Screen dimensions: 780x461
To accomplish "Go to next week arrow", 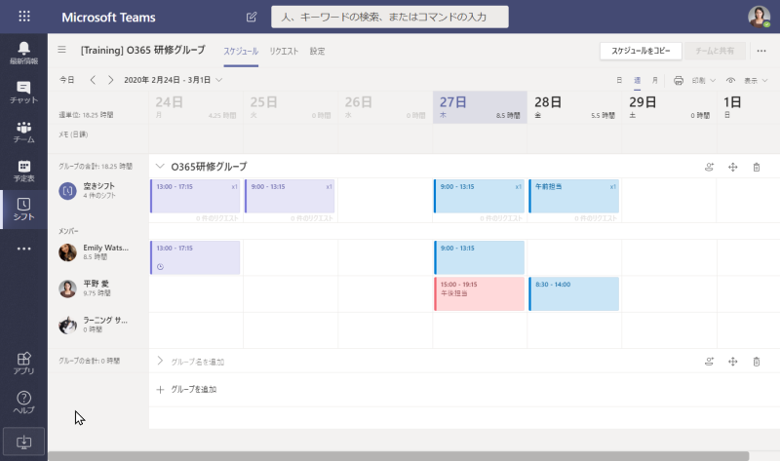I will coord(110,80).
